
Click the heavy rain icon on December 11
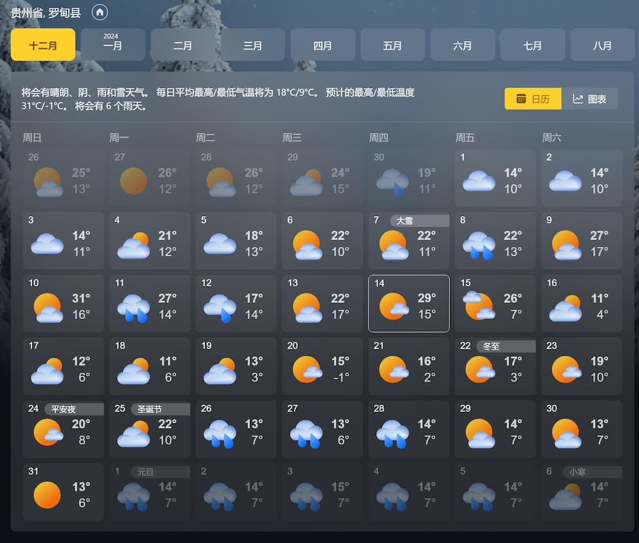pos(132,306)
